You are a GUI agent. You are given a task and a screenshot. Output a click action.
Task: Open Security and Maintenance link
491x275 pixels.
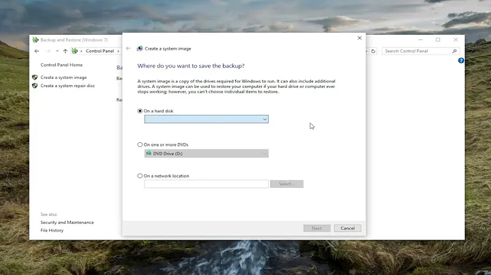point(67,223)
